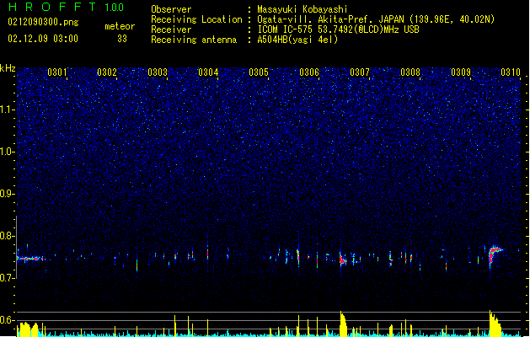Click the Observer label

[171, 9]
